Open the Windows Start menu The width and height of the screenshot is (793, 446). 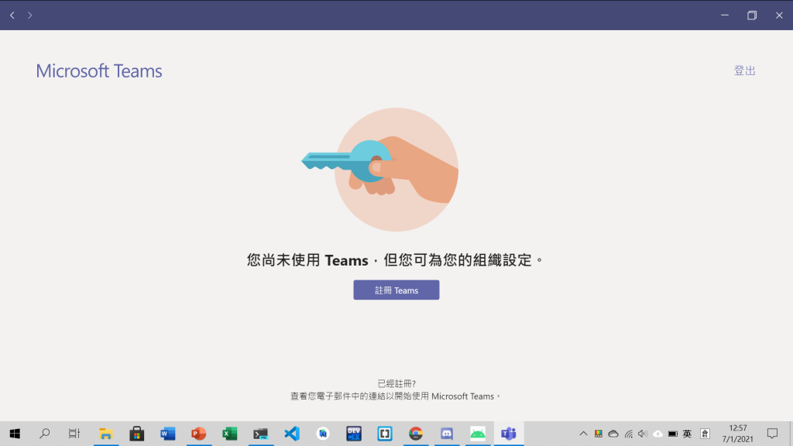[x=15, y=434]
